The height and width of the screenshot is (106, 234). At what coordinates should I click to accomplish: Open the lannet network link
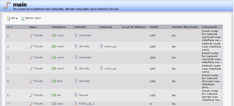(83, 95)
